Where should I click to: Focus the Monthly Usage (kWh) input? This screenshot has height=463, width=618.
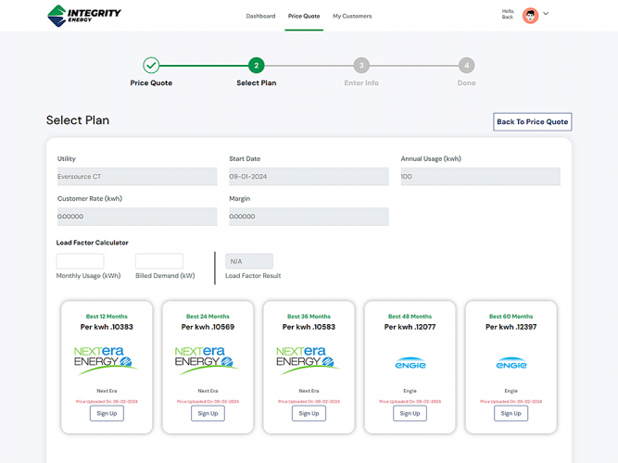(x=80, y=261)
